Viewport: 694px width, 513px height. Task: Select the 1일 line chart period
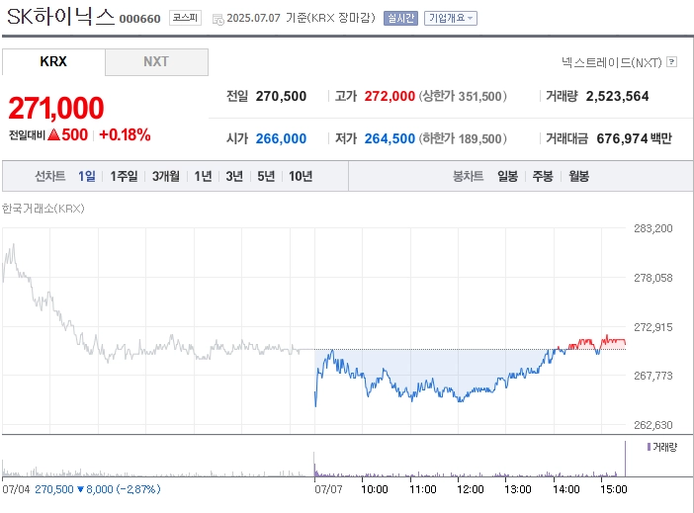(x=87, y=176)
